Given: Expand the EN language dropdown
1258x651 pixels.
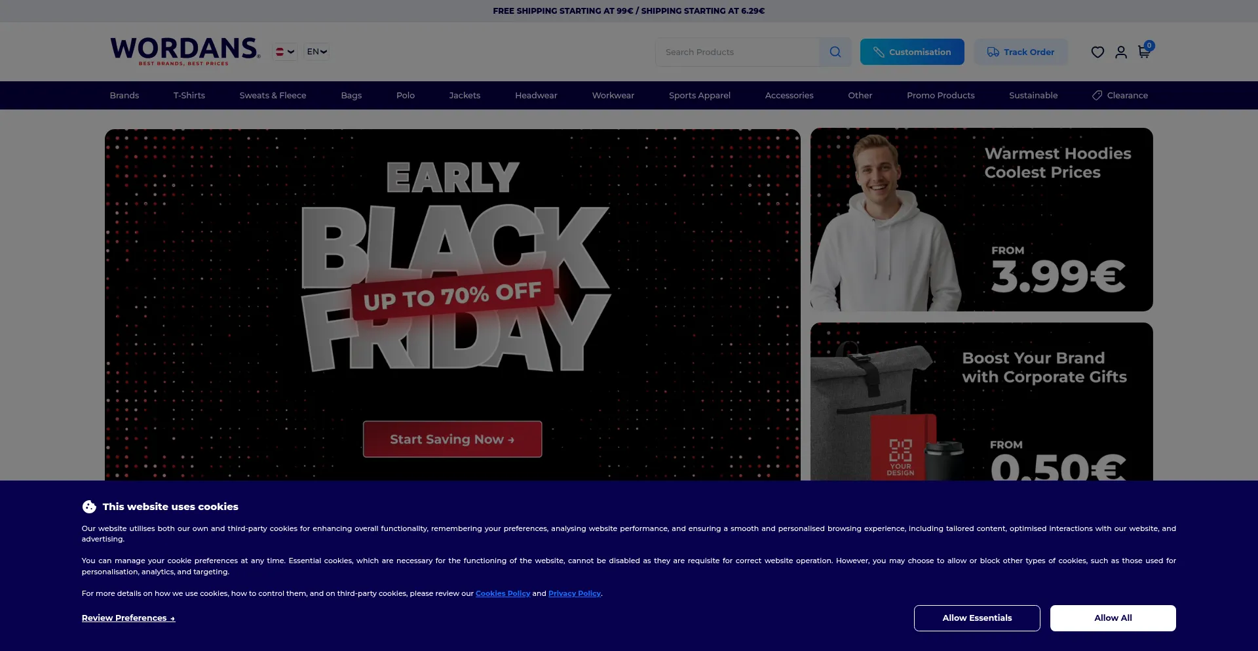Looking at the screenshot, I should [316, 52].
